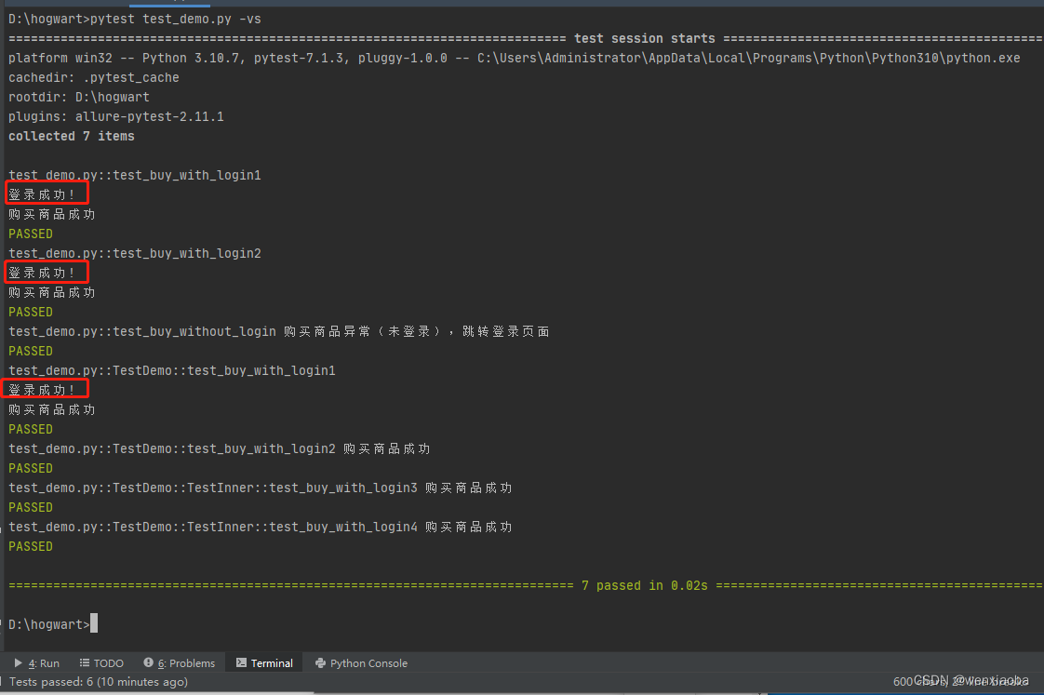Click 'test_demo.py::test_buy_with_login2' line
The width and height of the screenshot is (1044, 695).
click(x=135, y=253)
